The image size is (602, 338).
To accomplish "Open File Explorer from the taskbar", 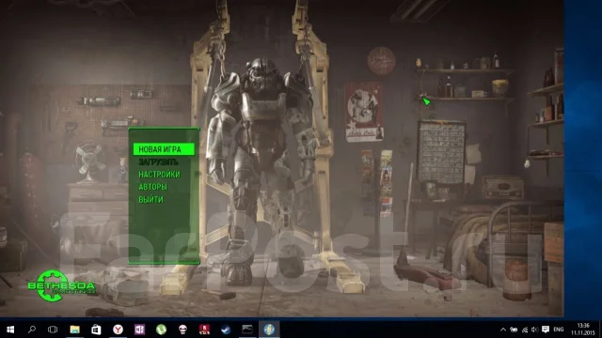I will 74,330.
